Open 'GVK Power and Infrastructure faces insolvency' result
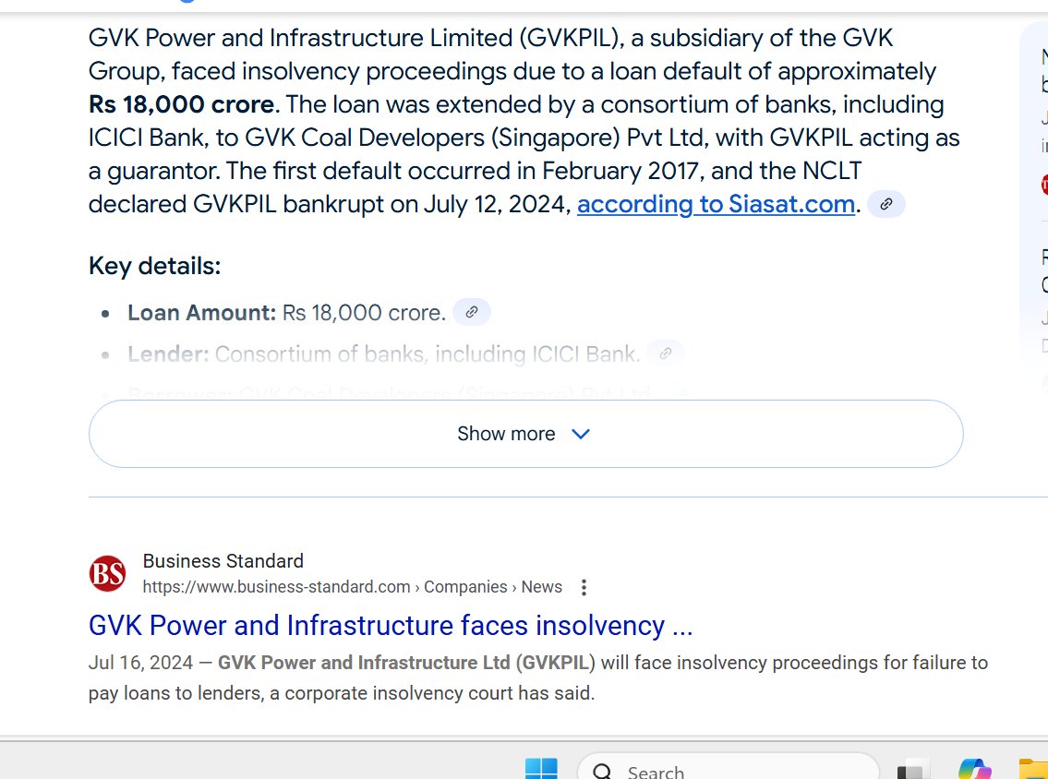The height and width of the screenshot is (779, 1048). (391, 626)
